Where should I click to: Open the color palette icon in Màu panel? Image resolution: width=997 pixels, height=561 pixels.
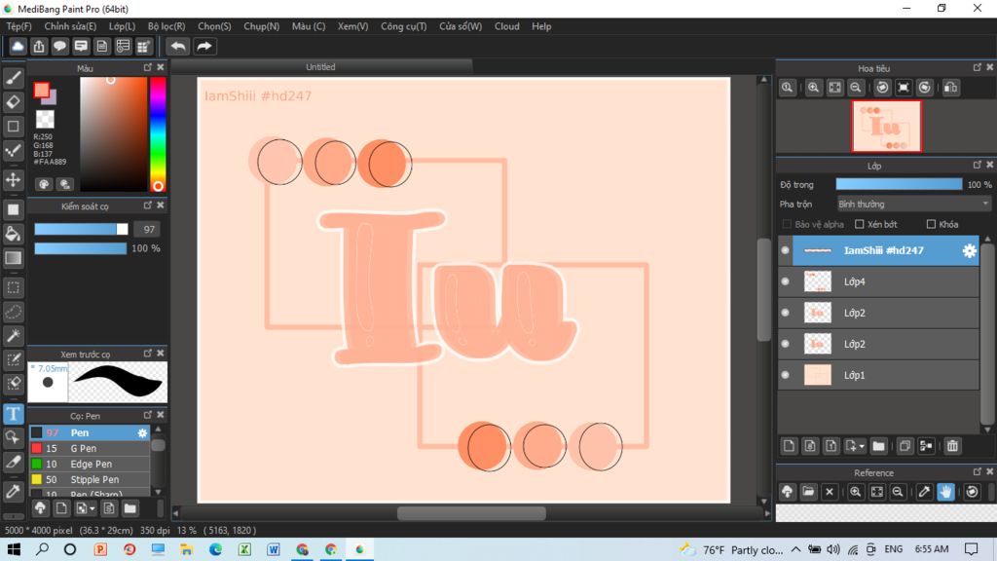(44, 184)
